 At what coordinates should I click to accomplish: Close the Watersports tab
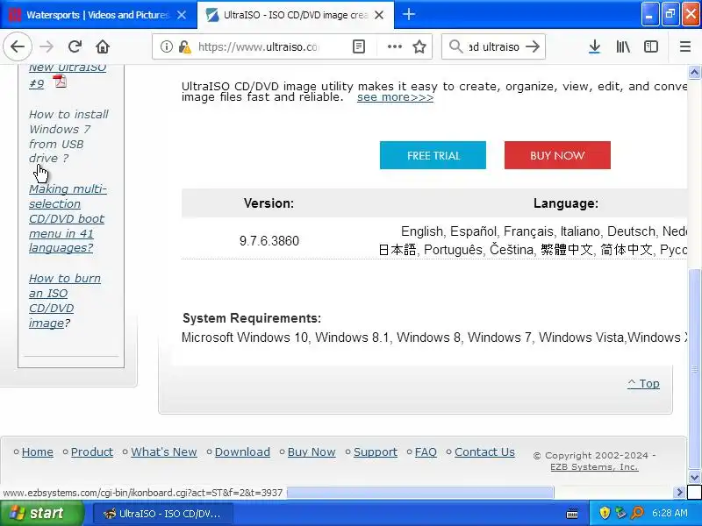pyautogui.click(x=182, y=15)
